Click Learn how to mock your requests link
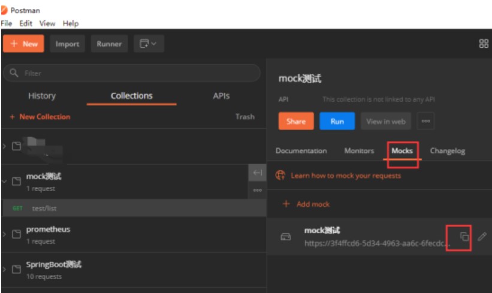492x293 pixels. tap(345, 176)
